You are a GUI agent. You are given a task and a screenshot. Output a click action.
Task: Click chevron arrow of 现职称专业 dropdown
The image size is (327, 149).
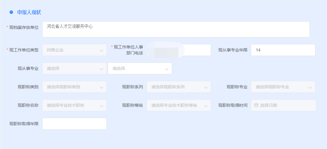coord(310,87)
